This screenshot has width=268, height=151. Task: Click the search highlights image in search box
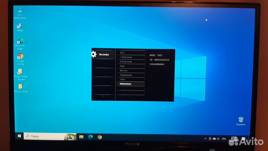coord(70,136)
